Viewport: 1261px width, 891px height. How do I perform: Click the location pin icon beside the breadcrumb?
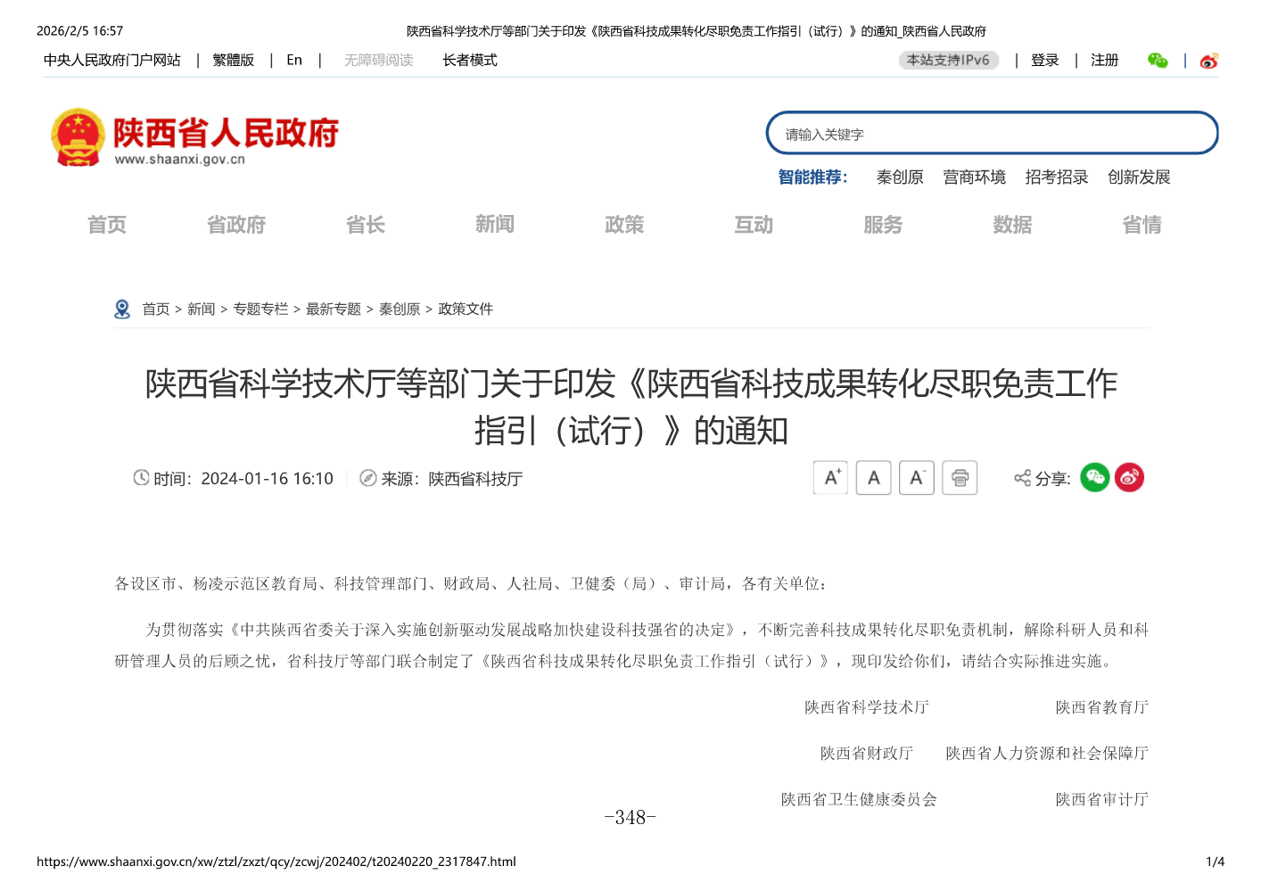tap(122, 309)
